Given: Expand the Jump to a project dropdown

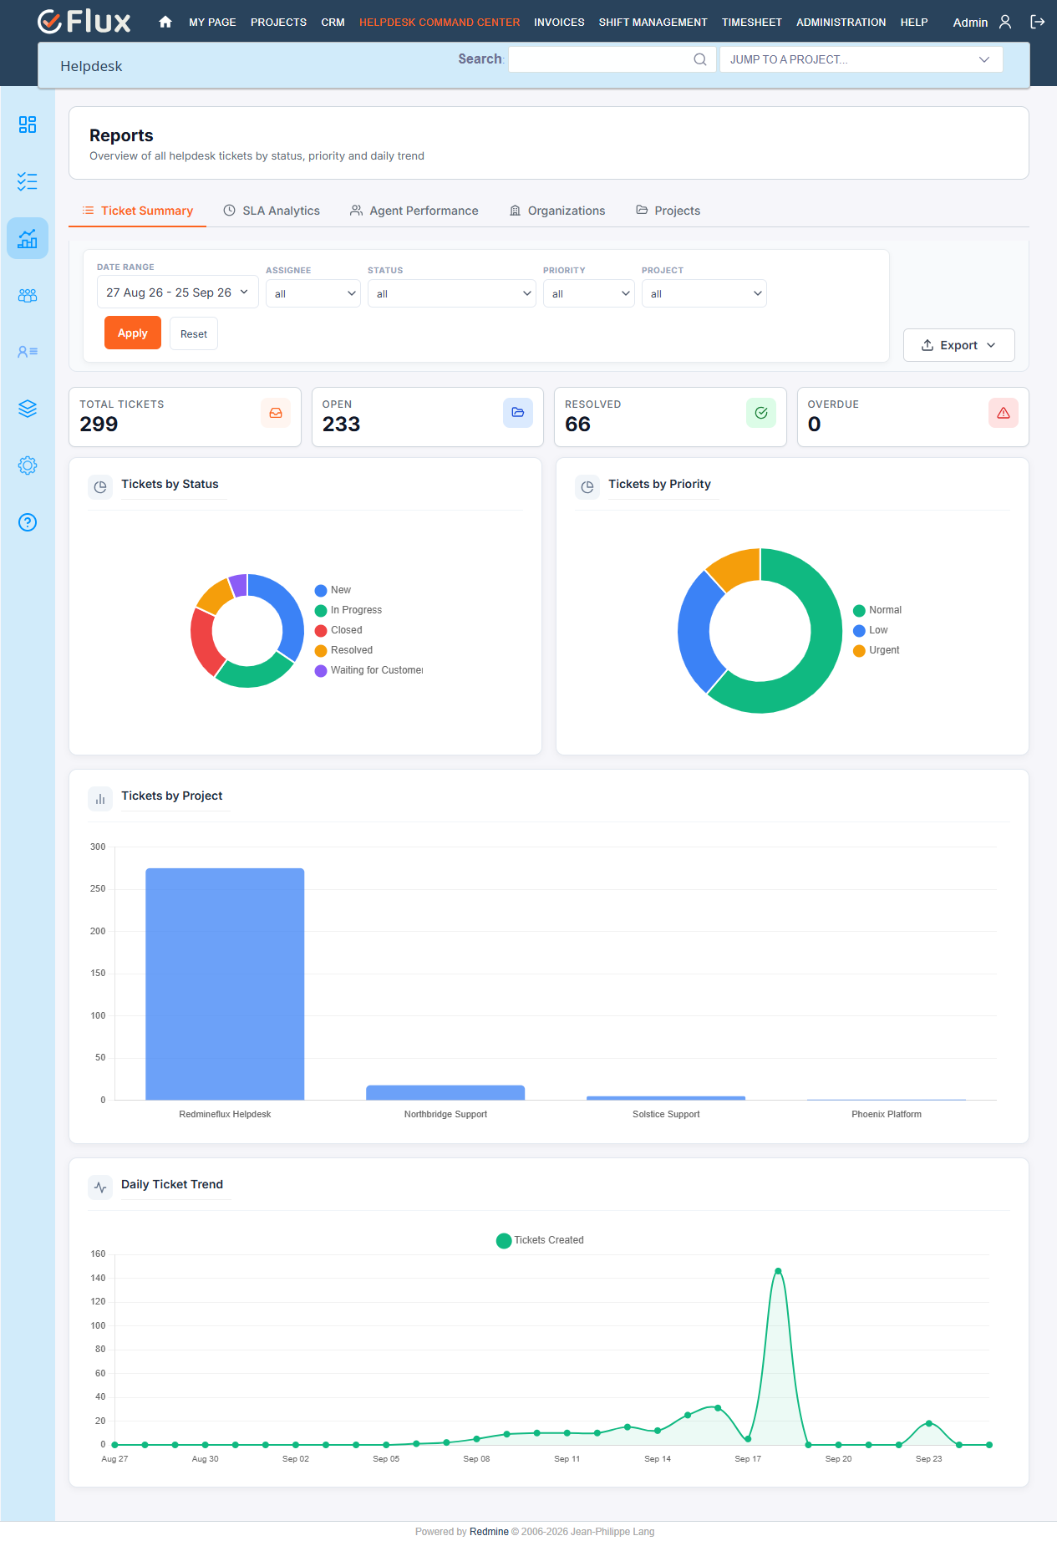Looking at the screenshot, I should pos(861,59).
